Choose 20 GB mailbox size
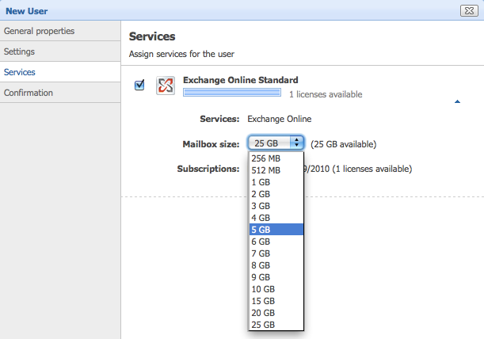This screenshot has height=339, width=484. (276, 313)
